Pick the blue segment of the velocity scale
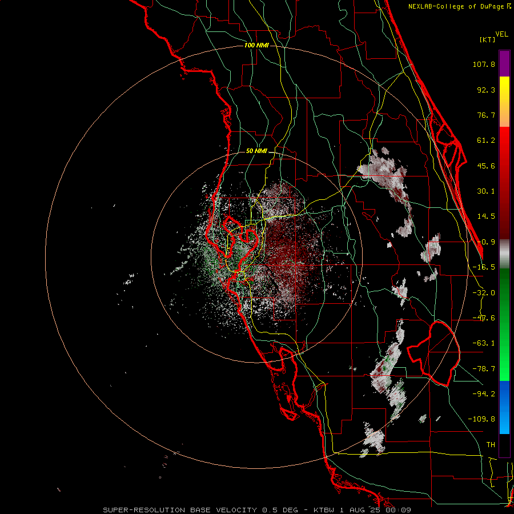 (x=504, y=407)
